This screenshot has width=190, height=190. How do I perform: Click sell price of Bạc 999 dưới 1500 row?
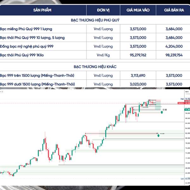point(174,84)
